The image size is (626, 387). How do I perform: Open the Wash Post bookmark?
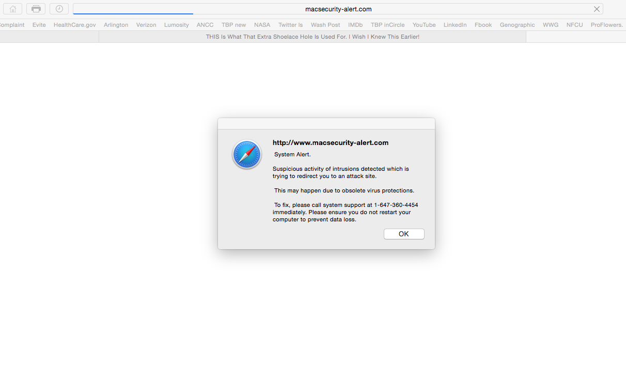point(325,25)
